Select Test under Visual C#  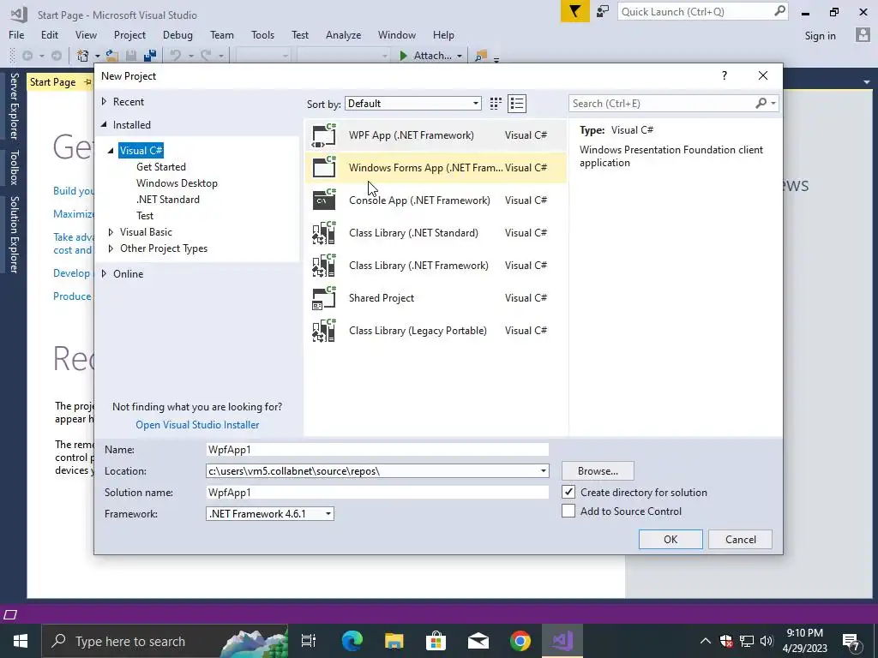[144, 215]
